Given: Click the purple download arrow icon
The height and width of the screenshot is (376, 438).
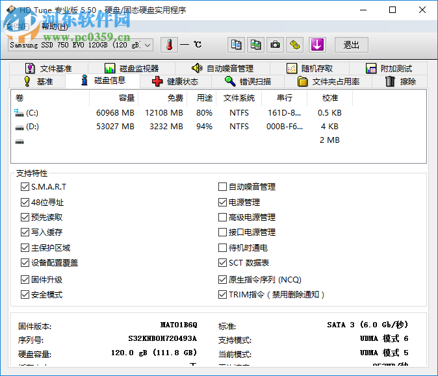Looking at the screenshot, I should [317, 45].
